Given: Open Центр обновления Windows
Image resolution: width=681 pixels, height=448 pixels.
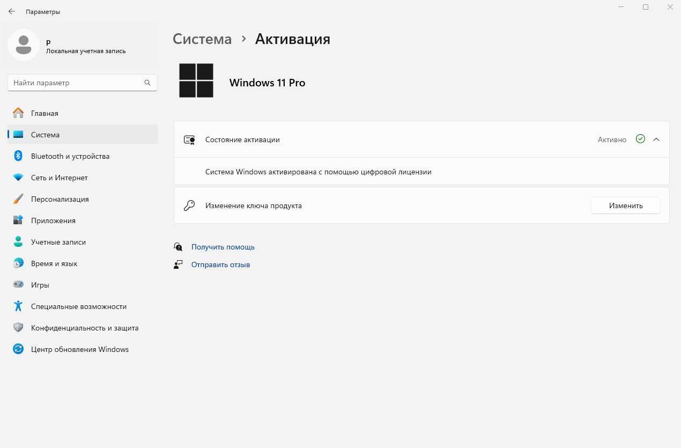Looking at the screenshot, I should (83, 349).
